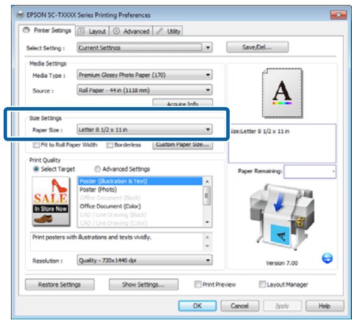Click the page preview with letter A
Image resolution: width=352 pixels, height=320 pixels.
coord(282,93)
